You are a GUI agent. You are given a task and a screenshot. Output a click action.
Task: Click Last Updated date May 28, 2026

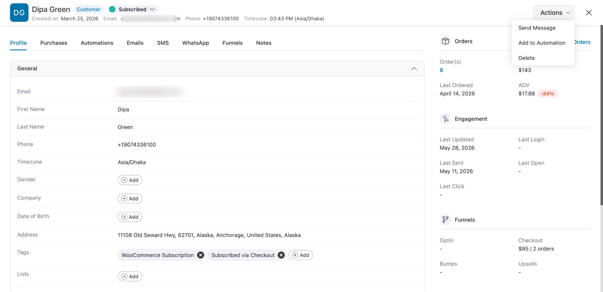[x=457, y=148]
